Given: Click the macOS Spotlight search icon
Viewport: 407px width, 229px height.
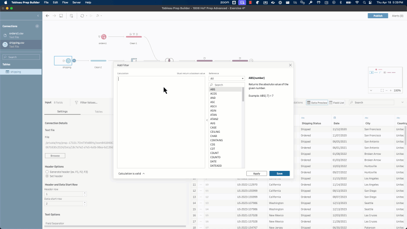Looking at the screenshot, I should [x=364, y=3].
